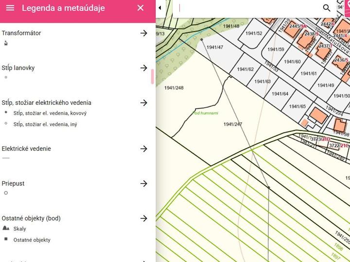
Task: Click the Elektrické vedenie heading
Action: 26,149
